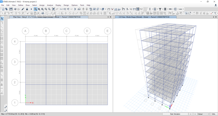This screenshot has height=116, width=218.
Task: Go to previous mode shape
Action: [x=190, y=114]
